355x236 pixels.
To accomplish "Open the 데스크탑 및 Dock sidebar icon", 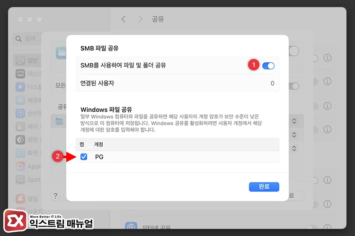I will click(20, 74).
